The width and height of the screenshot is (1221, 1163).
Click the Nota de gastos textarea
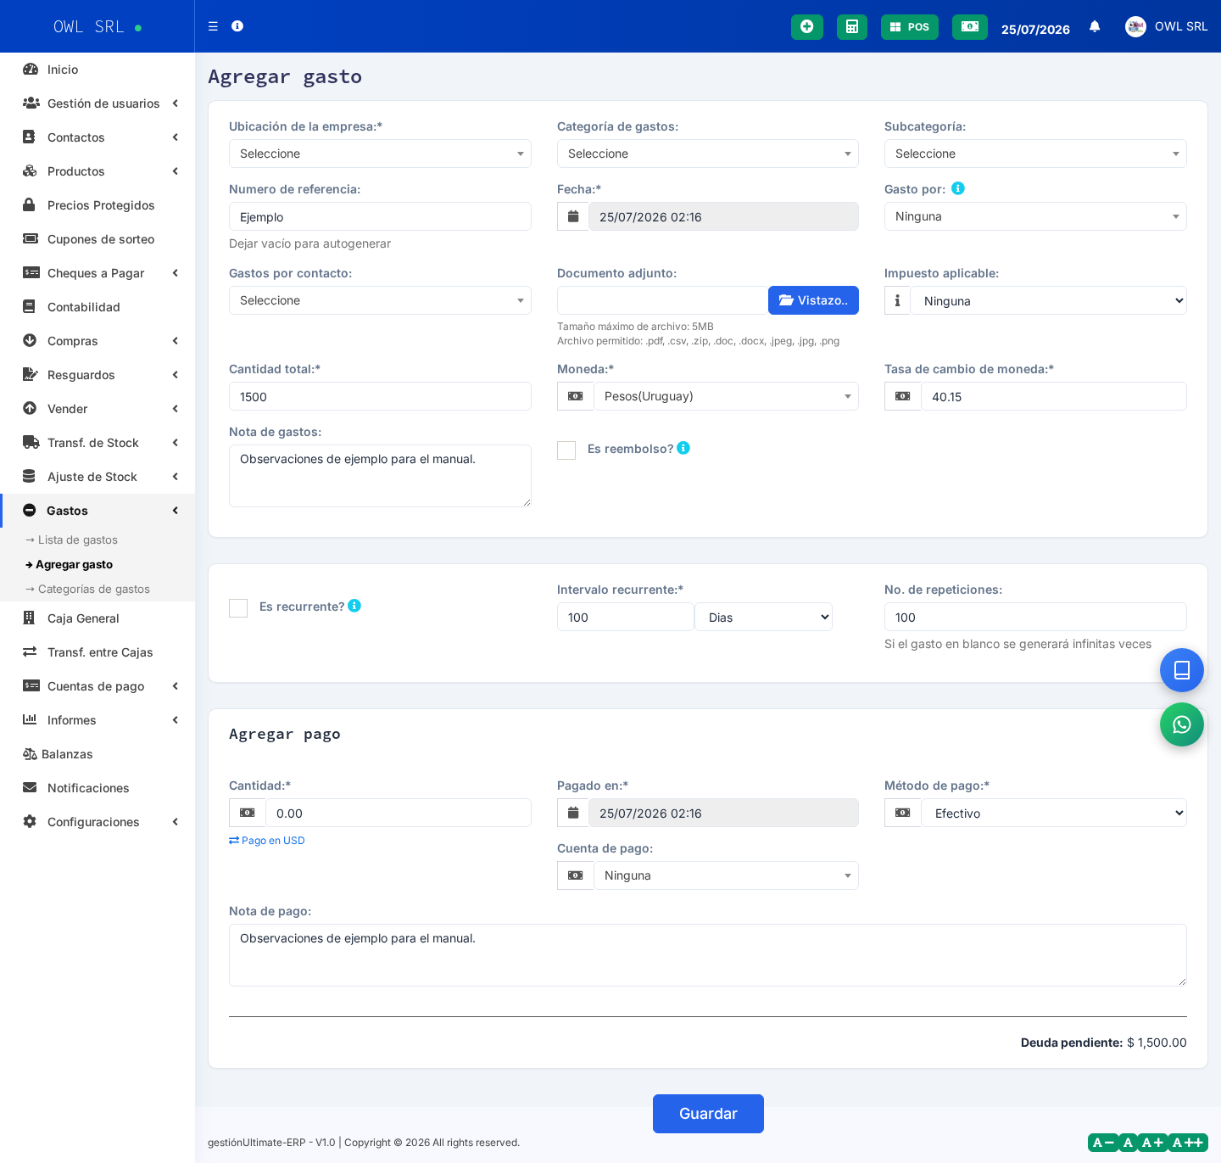pos(380,476)
